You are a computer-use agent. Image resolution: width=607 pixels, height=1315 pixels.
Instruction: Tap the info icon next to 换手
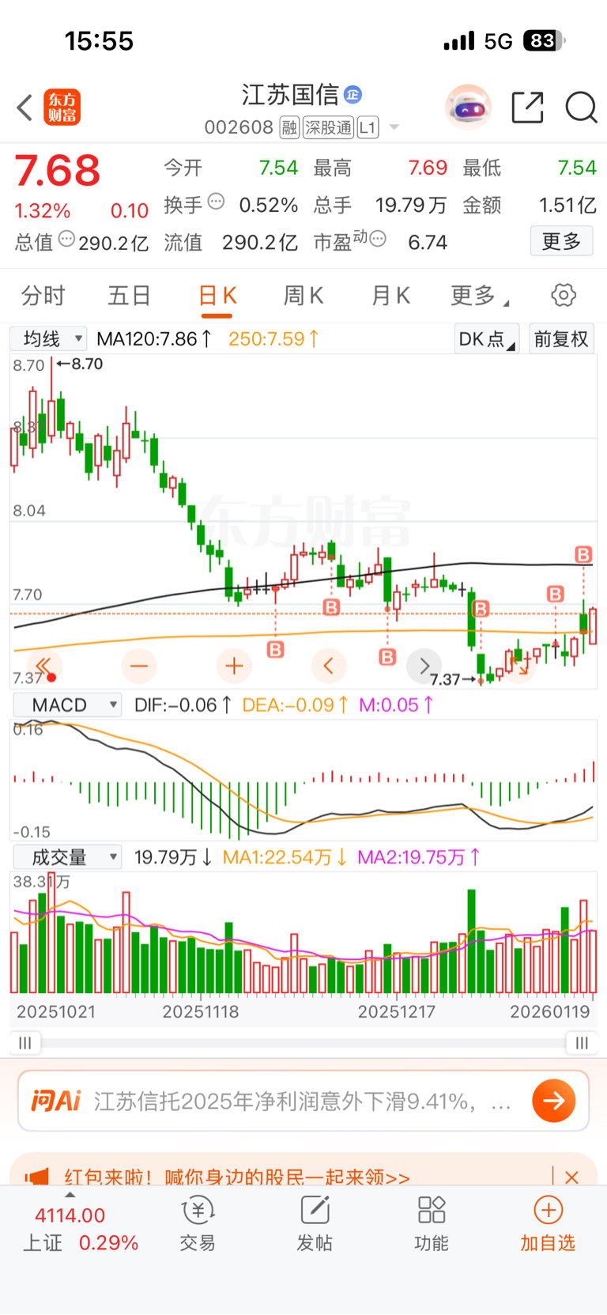tap(216, 202)
